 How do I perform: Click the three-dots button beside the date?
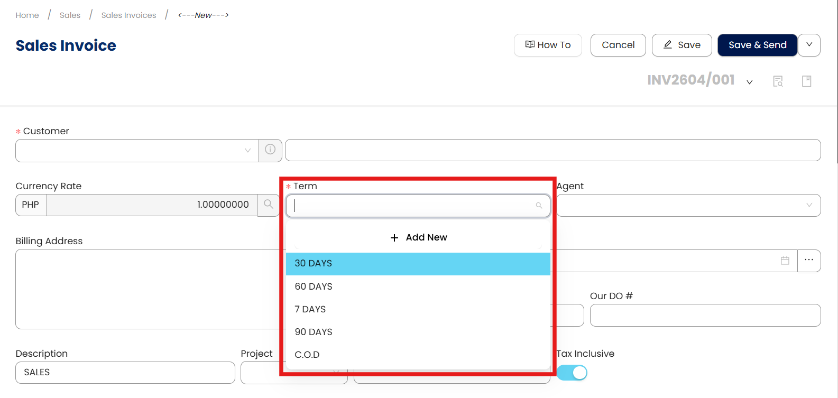[809, 261]
